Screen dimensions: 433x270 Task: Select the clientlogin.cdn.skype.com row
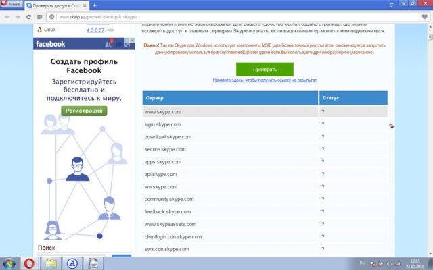point(265,237)
